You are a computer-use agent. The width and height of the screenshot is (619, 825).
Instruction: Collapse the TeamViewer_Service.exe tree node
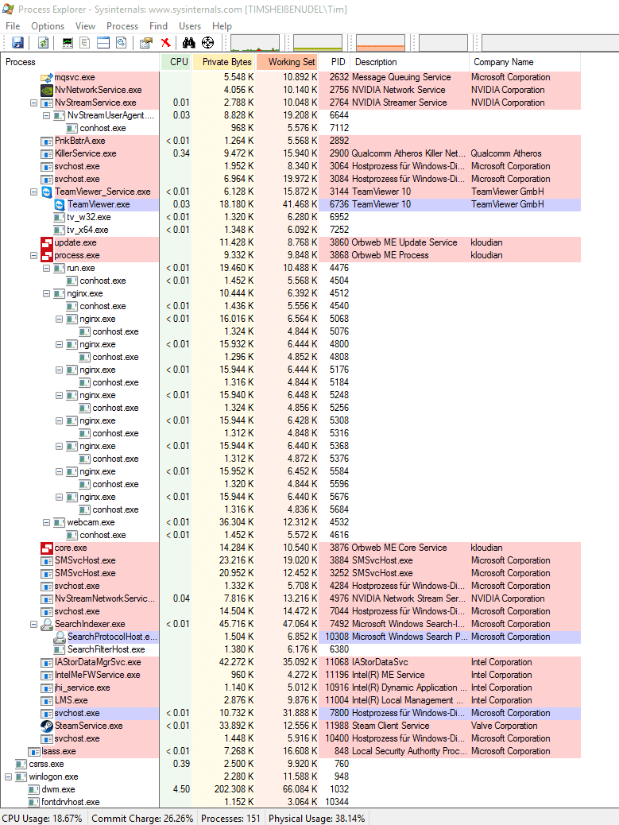(33, 192)
